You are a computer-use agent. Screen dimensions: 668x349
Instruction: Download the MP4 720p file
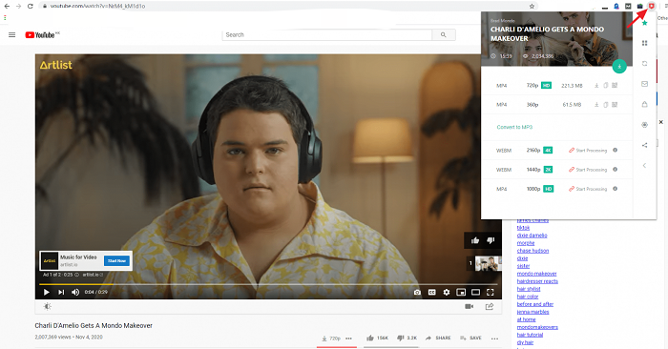tap(596, 86)
